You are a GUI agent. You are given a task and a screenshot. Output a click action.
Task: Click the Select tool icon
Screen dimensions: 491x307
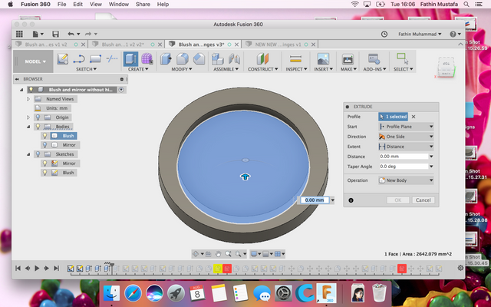[403, 59]
